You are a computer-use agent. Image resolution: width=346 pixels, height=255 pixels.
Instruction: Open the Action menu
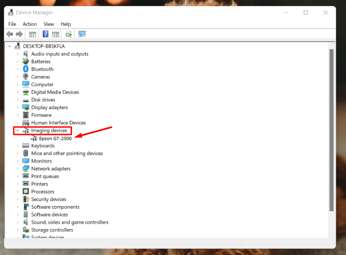tap(29, 24)
